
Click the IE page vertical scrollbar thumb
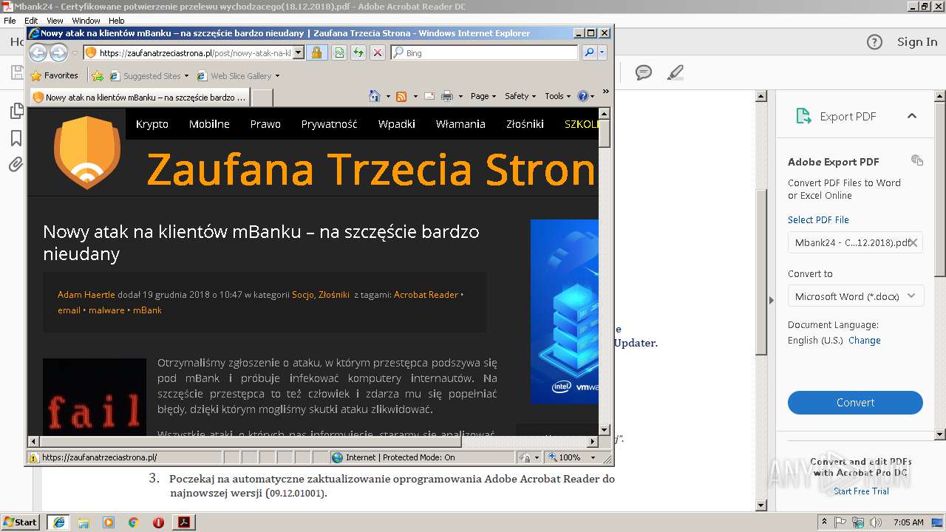(604, 134)
